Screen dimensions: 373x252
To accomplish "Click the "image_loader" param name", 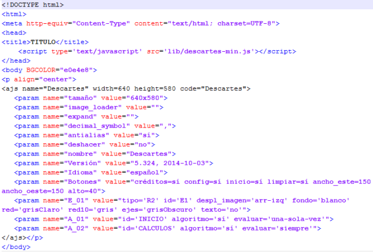I will coord(93,107).
